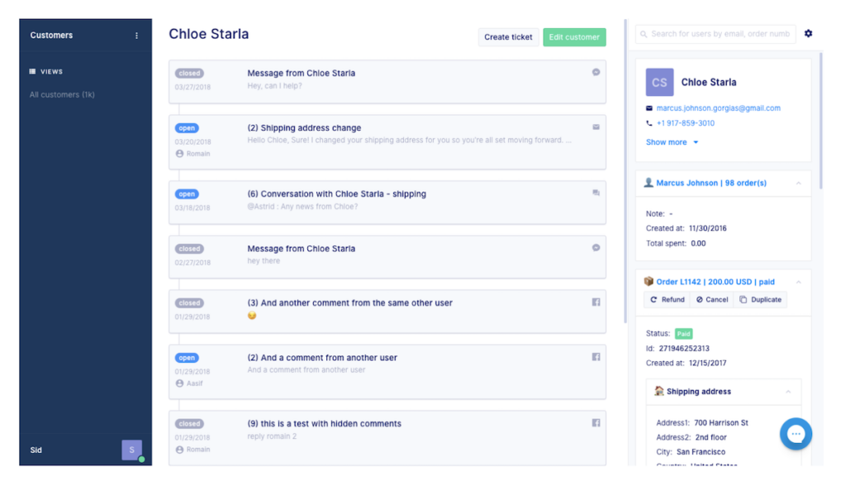Collapse the Marcus Johnson orders section
Screen dimensions: 846x491
[799, 184]
